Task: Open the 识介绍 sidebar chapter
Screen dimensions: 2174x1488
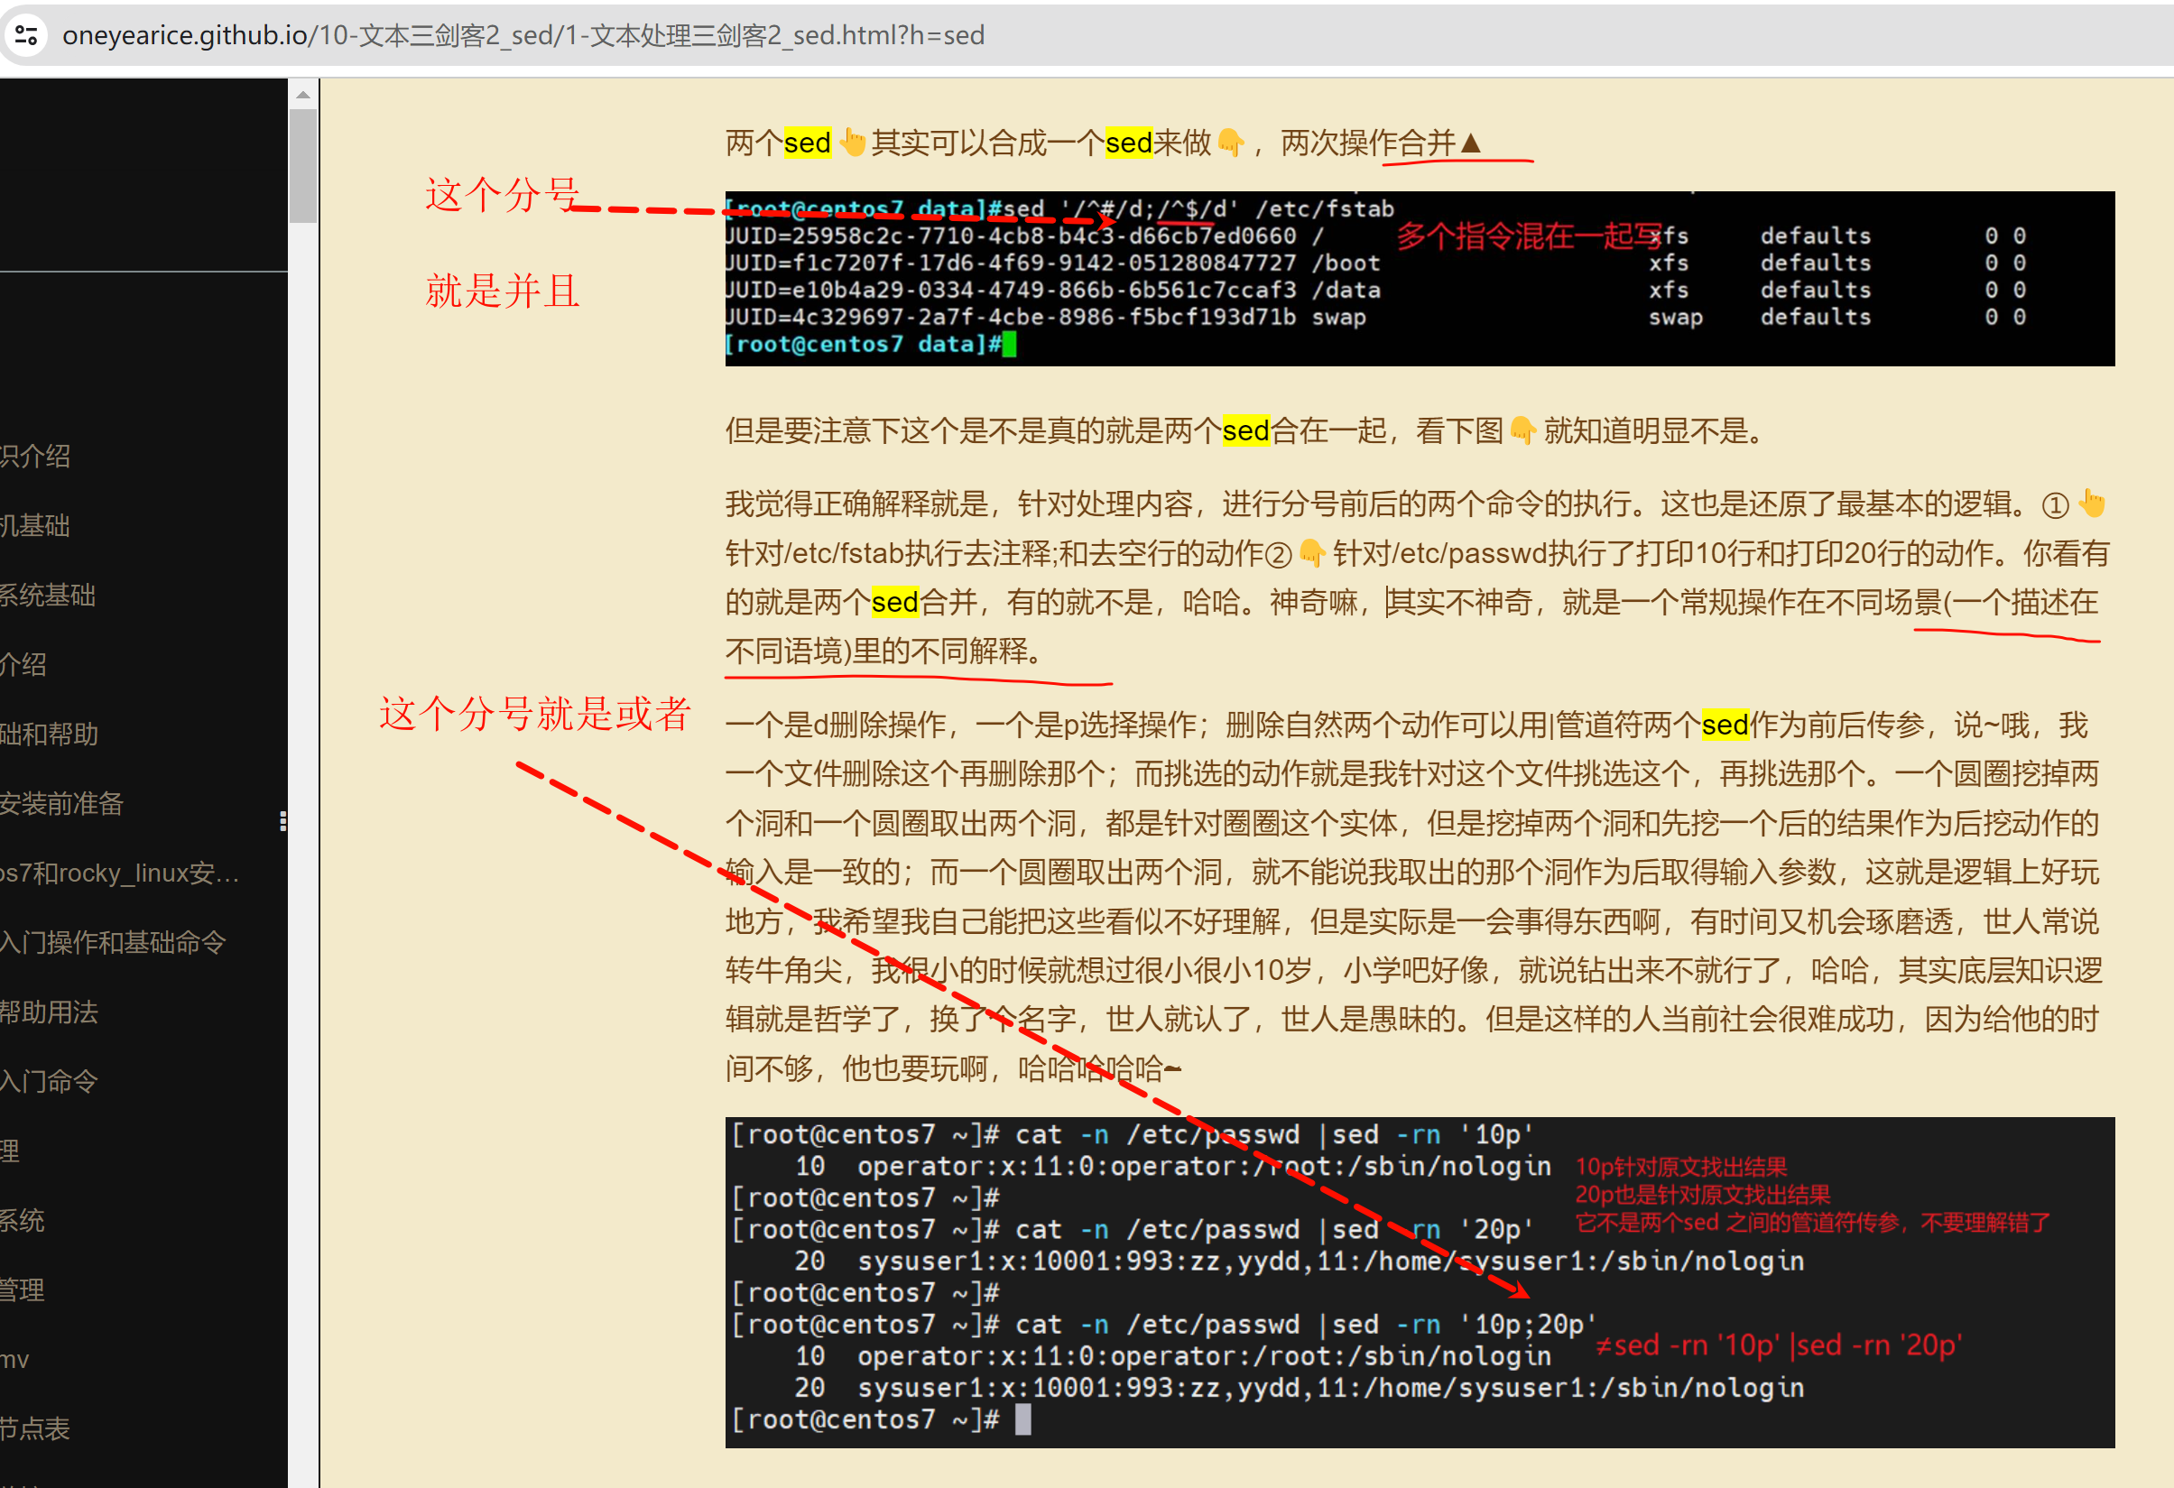Action: (x=35, y=457)
